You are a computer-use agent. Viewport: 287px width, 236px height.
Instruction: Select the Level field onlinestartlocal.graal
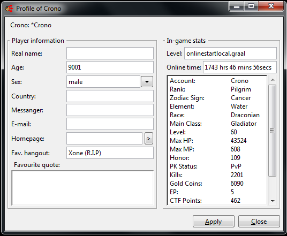[x=230, y=53]
